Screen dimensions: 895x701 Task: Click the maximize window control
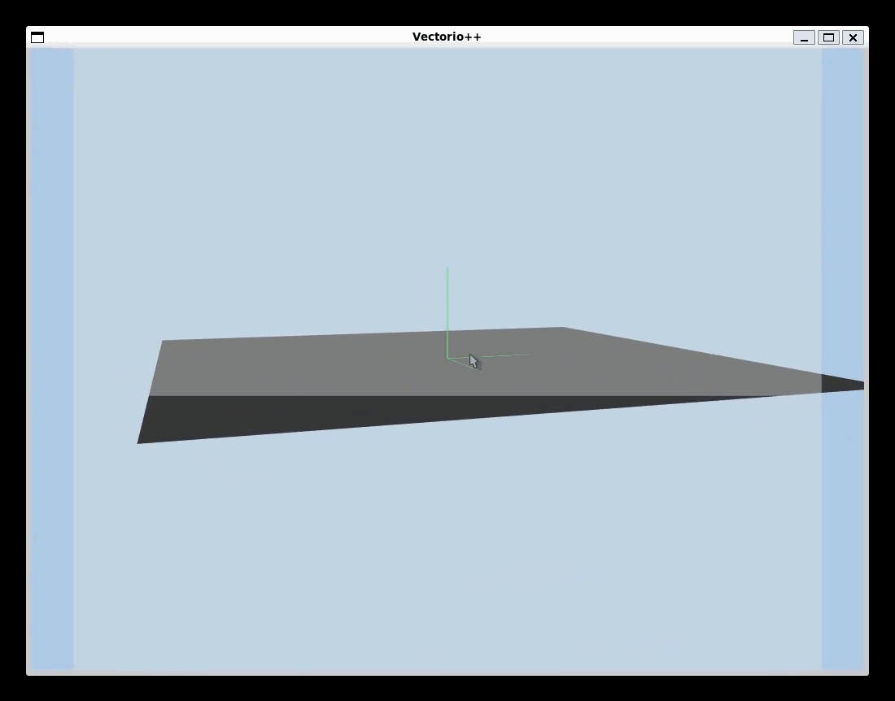(828, 37)
